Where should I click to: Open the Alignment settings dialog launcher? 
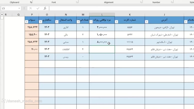(141, 2)
